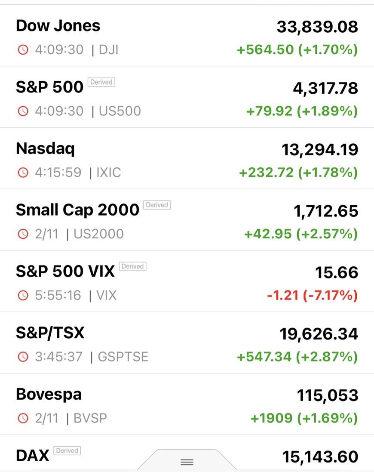Click the clock icon under S&P 500
The width and height of the screenshot is (374, 472).
(x=23, y=111)
